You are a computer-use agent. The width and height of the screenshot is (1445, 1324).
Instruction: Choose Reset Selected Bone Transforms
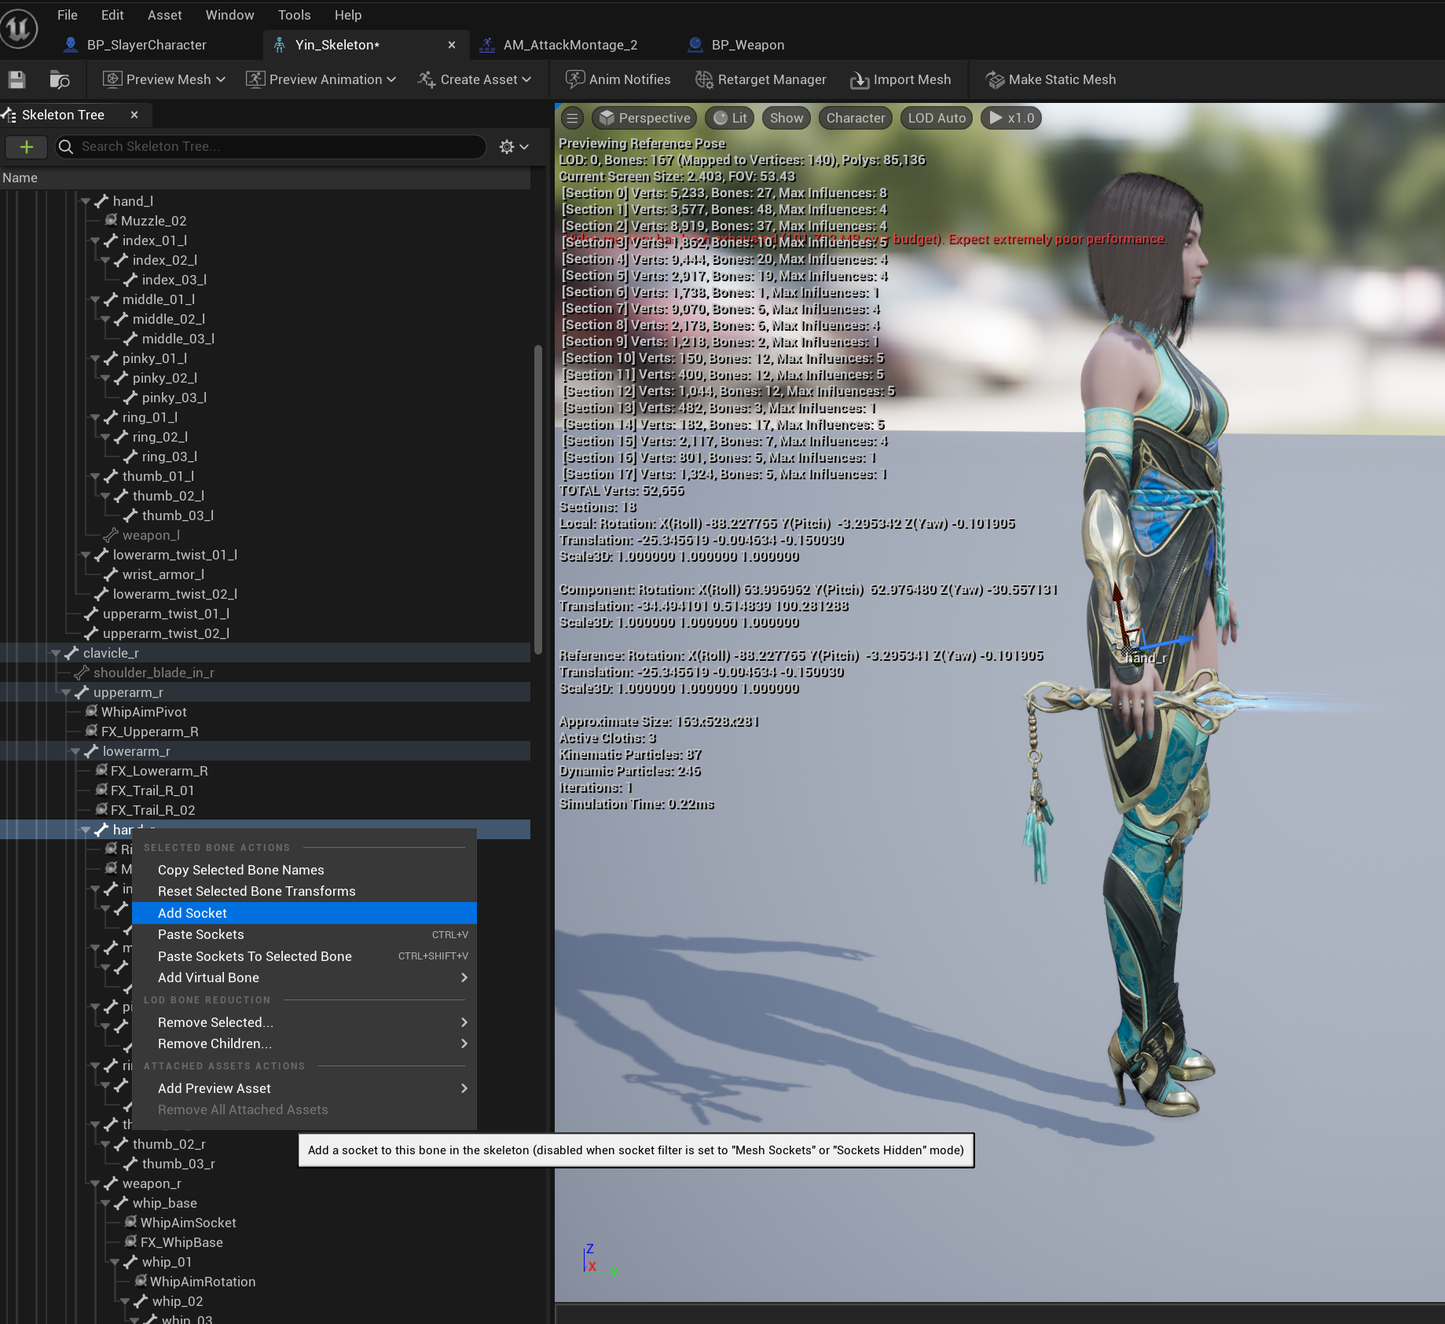click(x=304, y=891)
